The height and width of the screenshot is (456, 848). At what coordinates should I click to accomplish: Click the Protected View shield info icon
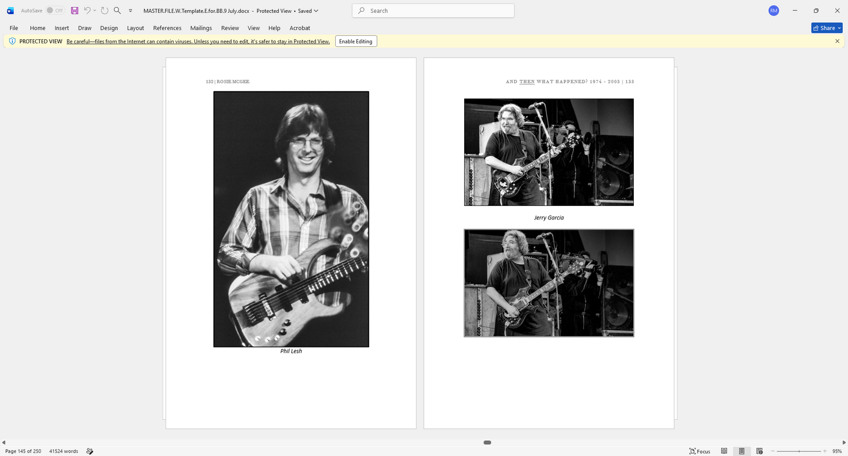(12, 41)
